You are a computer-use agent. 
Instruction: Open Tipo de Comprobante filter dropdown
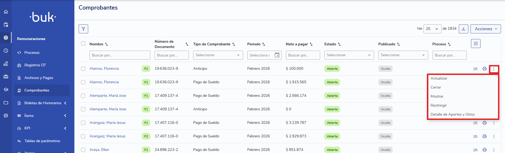pyautogui.click(x=218, y=55)
